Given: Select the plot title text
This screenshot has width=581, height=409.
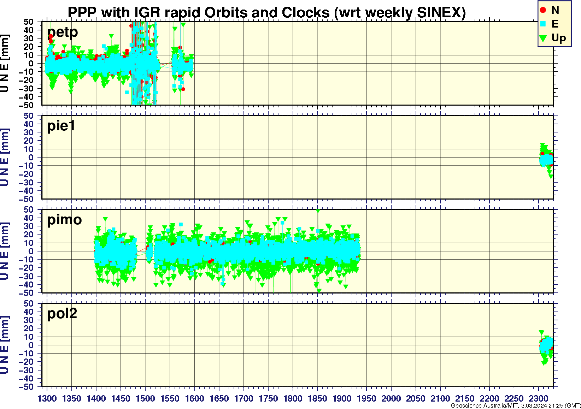Looking at the screenshot, I should pos(267,12).
